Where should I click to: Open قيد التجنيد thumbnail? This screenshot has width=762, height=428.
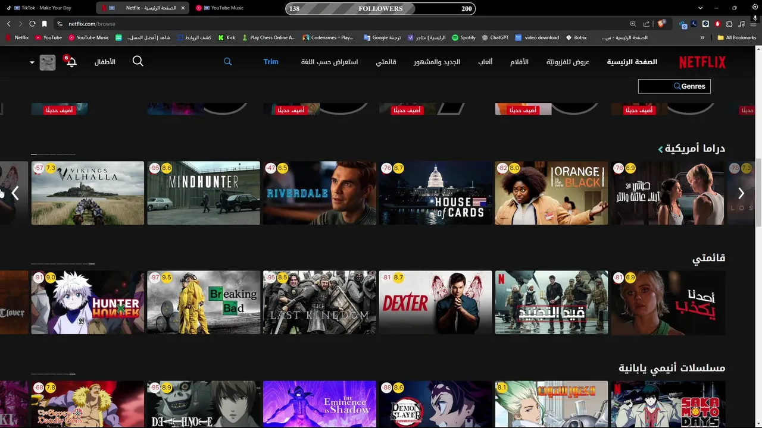(552, 303)
